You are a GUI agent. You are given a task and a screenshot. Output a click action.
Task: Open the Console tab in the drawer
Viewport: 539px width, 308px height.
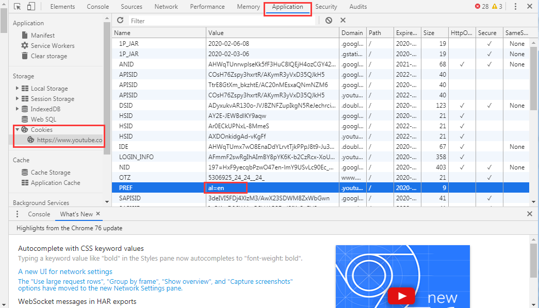[39, 214]
